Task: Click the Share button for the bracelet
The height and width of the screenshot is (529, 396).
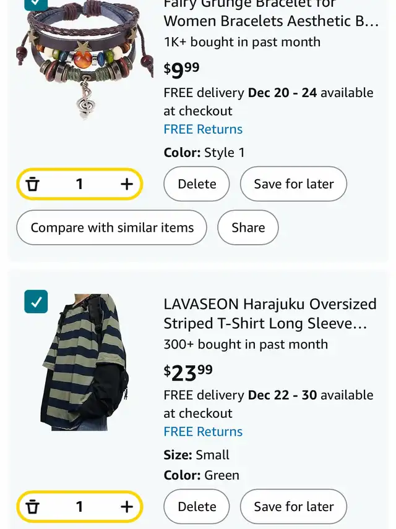Action: [x=248, y=227]
